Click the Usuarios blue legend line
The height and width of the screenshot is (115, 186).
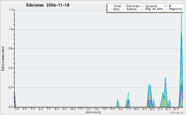142,6
